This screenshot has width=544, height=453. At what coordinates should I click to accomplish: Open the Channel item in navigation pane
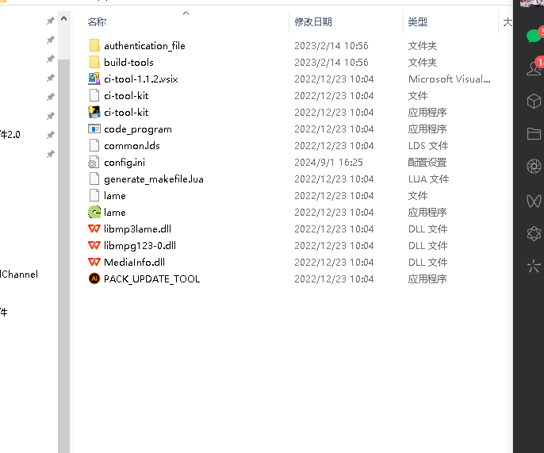19,274
